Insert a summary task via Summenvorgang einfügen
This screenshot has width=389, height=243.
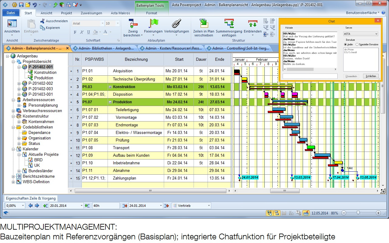[229, 28]
